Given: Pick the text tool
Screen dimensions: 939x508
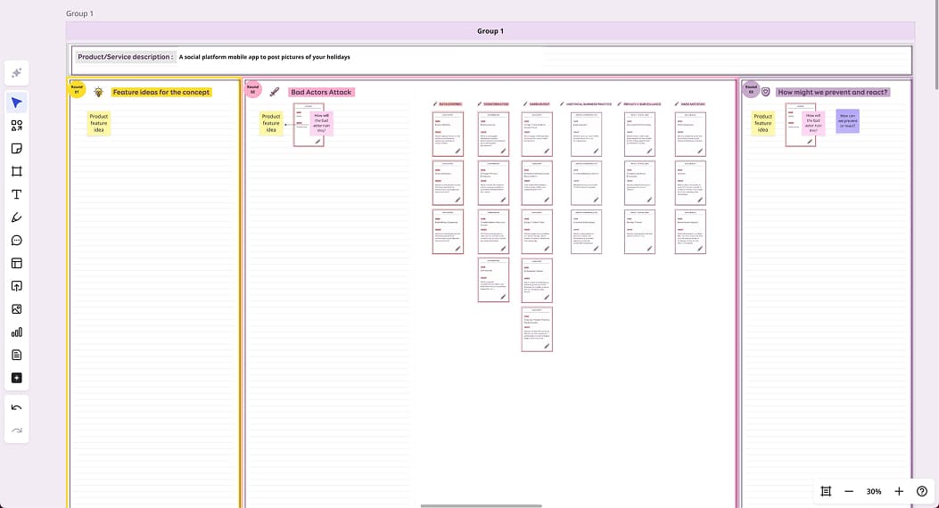Looking at the screenshot, I should (16, 194).
